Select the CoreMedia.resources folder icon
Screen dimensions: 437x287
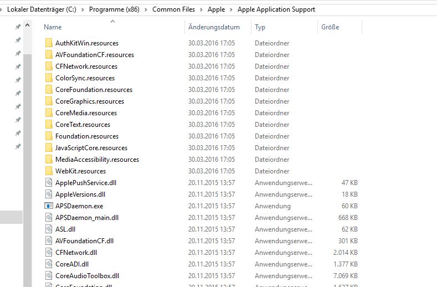pos(49,112)
